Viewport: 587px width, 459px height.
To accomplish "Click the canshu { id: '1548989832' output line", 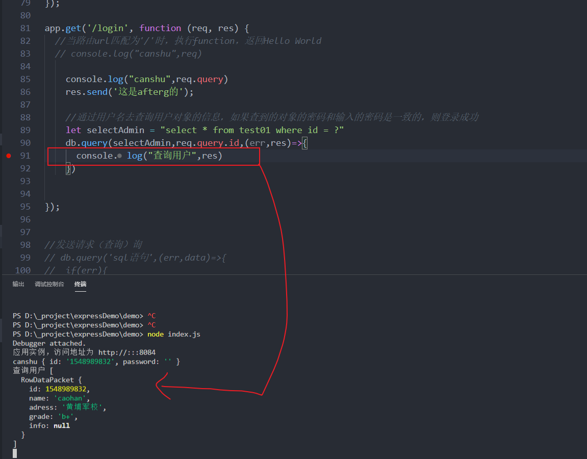I will coord(96,362).
